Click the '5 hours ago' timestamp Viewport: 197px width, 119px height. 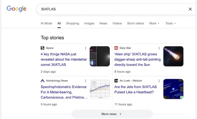[x=49, y=104]
